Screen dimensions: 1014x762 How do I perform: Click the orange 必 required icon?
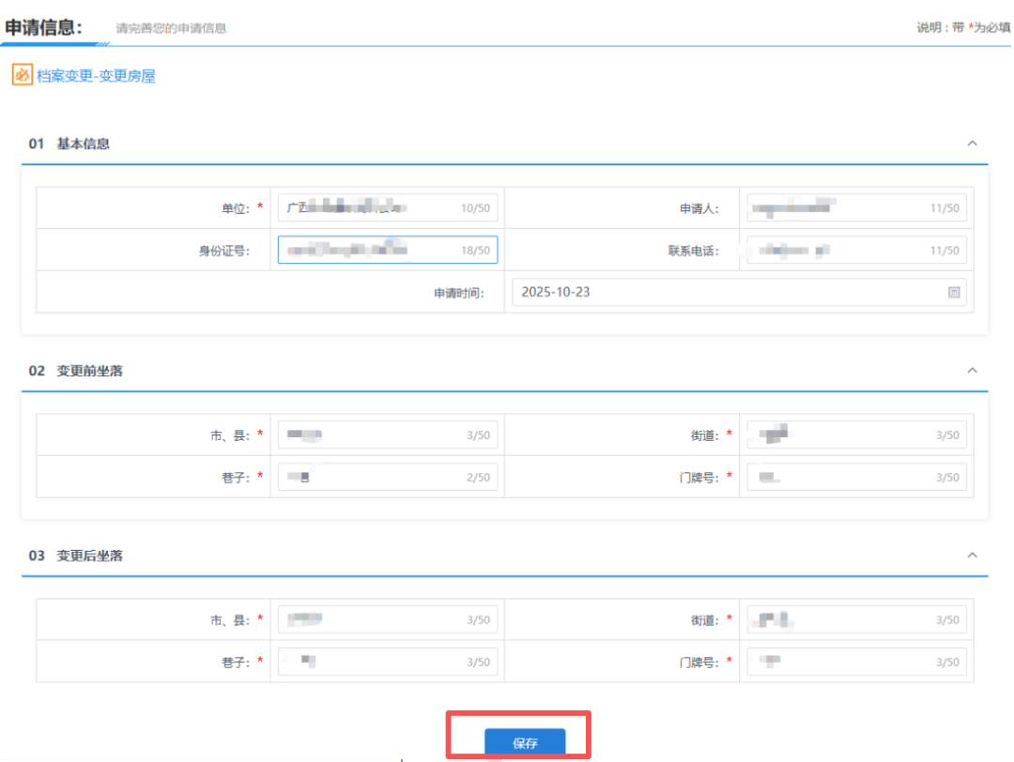[22, 75]
